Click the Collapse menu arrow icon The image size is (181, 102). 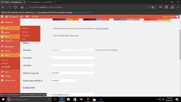(2, 80)
